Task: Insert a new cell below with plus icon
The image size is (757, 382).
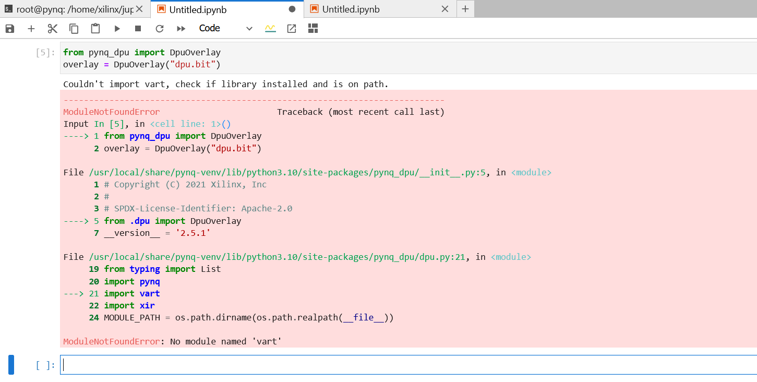Action: pyautogui.click(x=31, y=29)
